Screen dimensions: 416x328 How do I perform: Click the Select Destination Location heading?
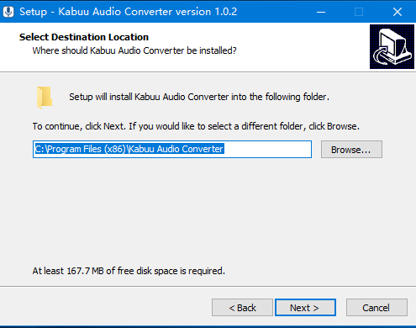tap(84, 37)
